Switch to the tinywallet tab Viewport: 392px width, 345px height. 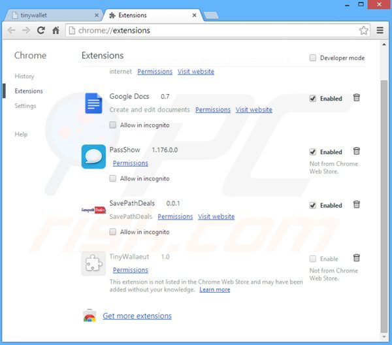[x=52, y=16]
